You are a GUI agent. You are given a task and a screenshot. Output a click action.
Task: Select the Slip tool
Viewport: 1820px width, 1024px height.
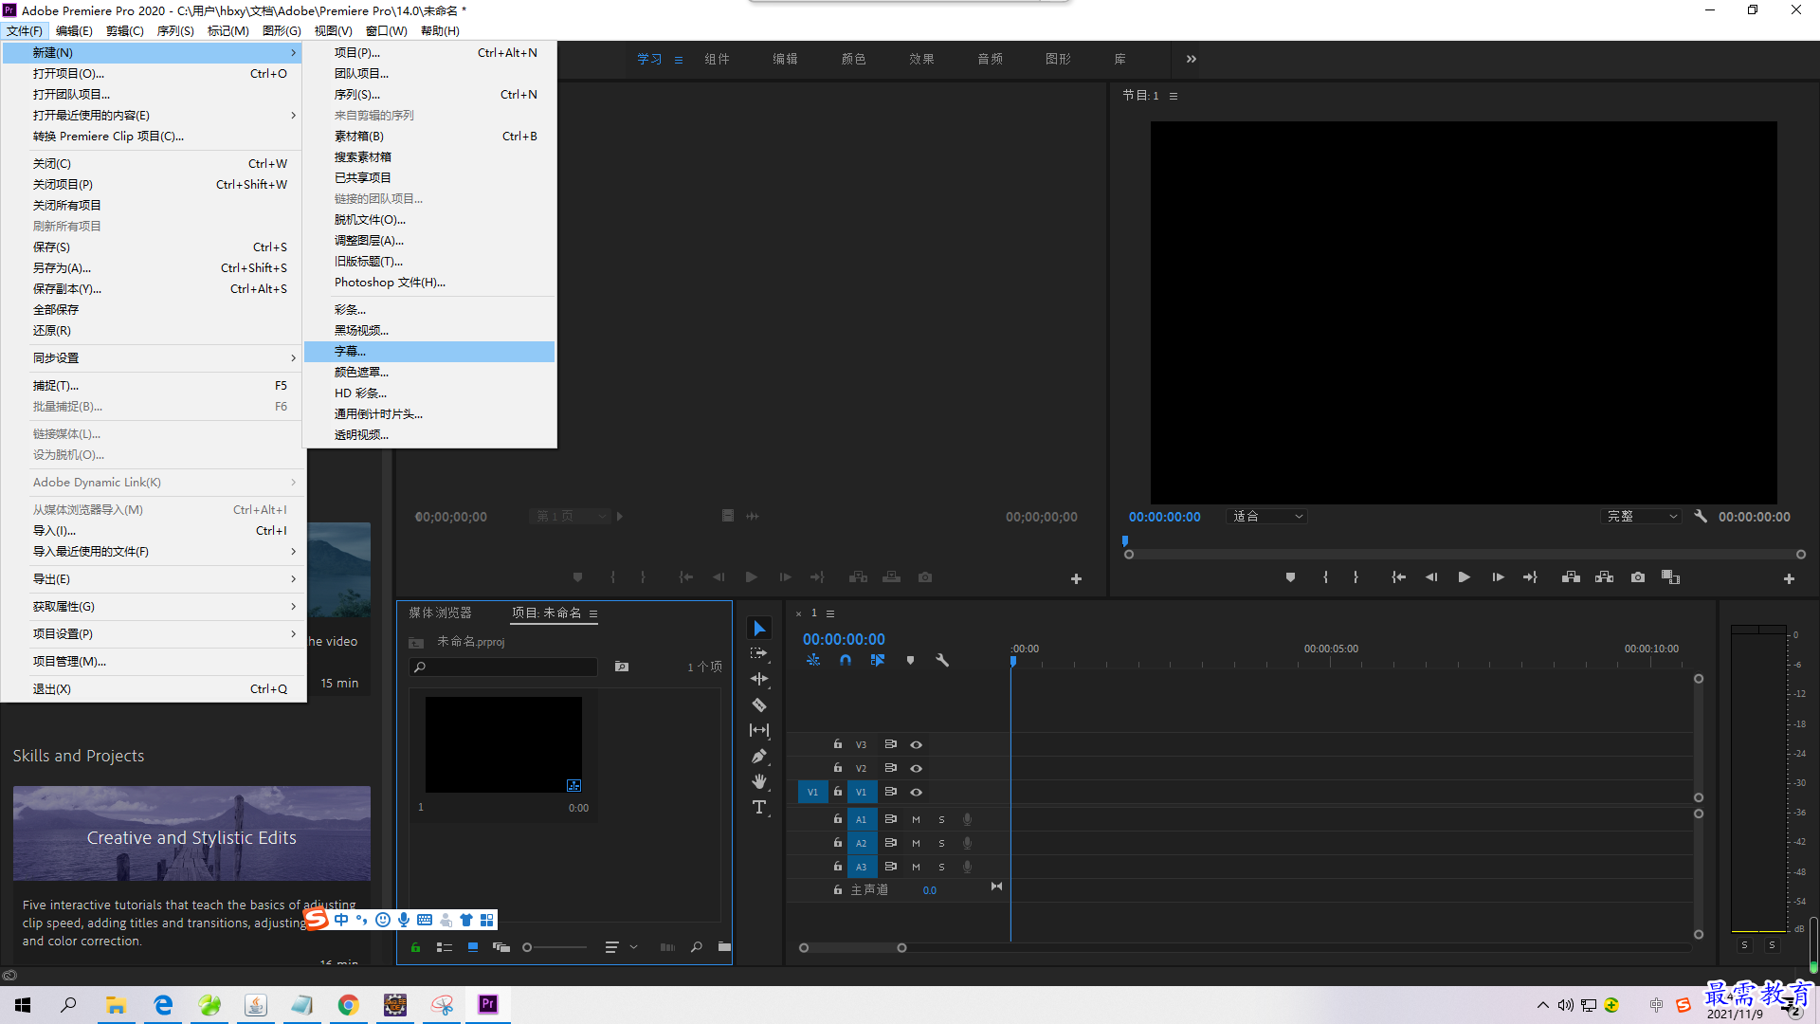(x=759, y=730)
